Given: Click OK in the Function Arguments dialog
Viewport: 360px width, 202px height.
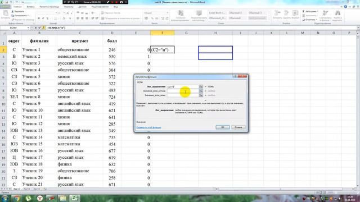Looking at the screenshot, I should [223, 127].
